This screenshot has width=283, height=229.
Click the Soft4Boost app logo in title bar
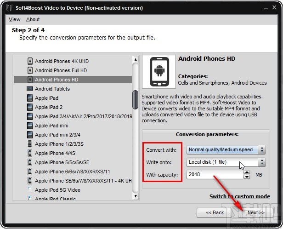pyautogui.click(x=9, y=8)
